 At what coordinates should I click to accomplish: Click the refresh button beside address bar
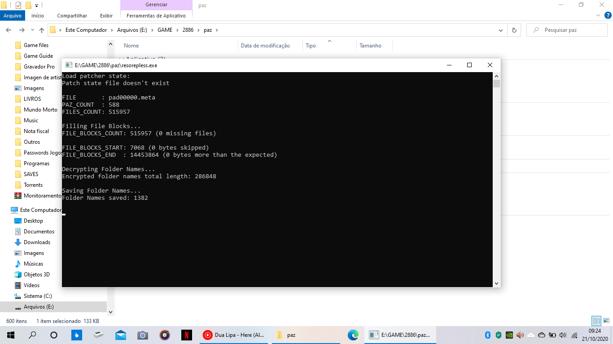point(514,30)
